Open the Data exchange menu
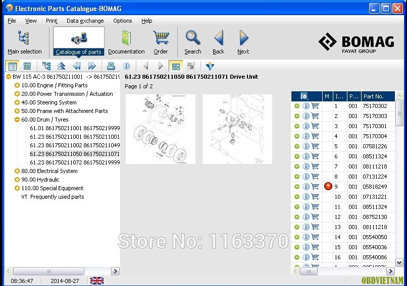407x286 pixels. (85, 21)
